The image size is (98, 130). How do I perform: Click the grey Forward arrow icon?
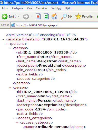[26, 16]
